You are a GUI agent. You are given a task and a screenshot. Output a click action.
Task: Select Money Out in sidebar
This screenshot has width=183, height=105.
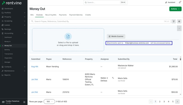(8, 46)
